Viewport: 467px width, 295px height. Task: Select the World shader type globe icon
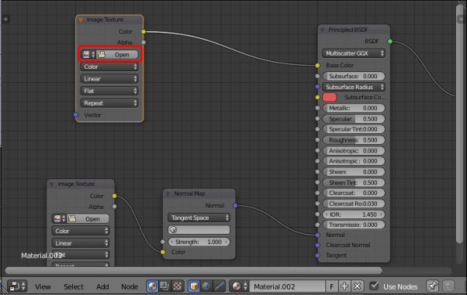tap(206, 286)
